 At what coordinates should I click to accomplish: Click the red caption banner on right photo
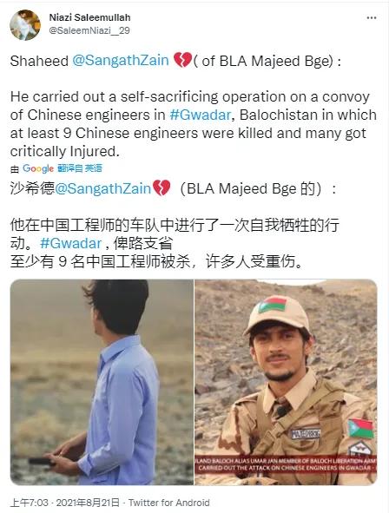pos(286,464)
